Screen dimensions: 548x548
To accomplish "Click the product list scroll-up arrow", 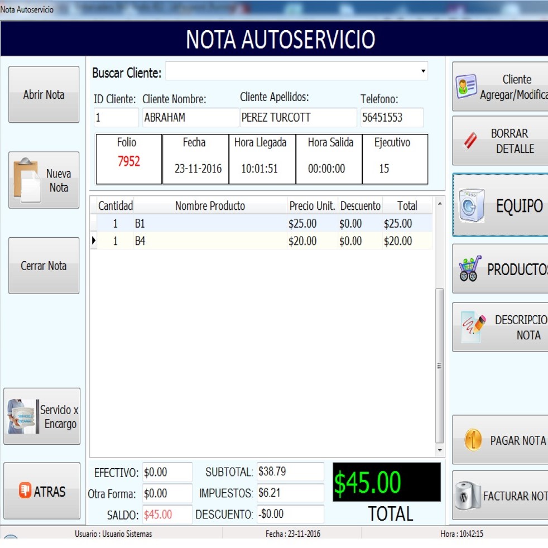I will [x=440, y=204].
